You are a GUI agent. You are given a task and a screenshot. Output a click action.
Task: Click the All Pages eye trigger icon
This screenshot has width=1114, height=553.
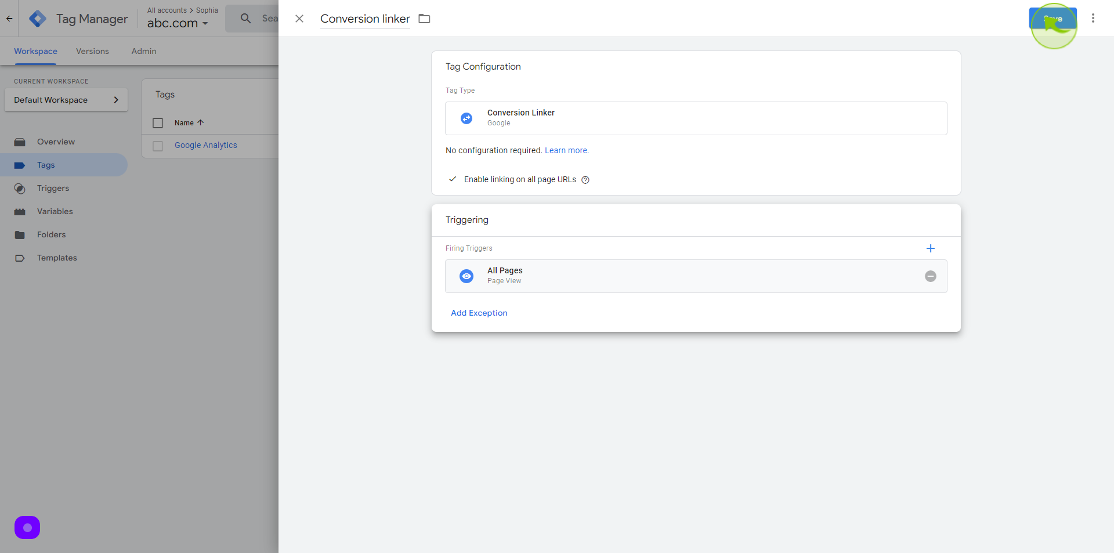[x=466, y=276]
